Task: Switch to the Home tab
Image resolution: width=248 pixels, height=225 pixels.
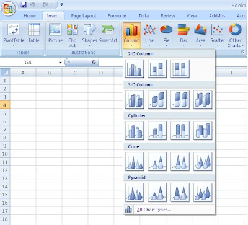Action: click(30, 16)
